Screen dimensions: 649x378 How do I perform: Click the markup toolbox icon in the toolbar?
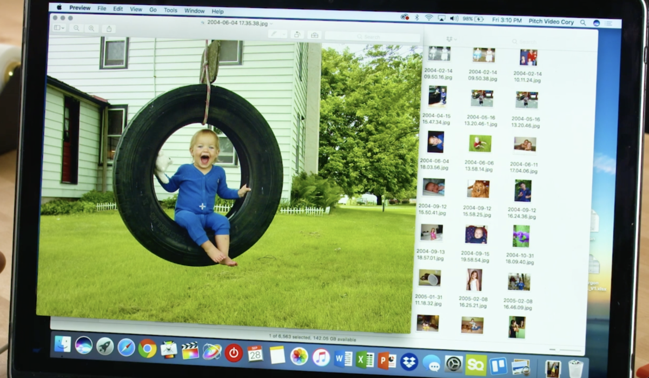314,35
